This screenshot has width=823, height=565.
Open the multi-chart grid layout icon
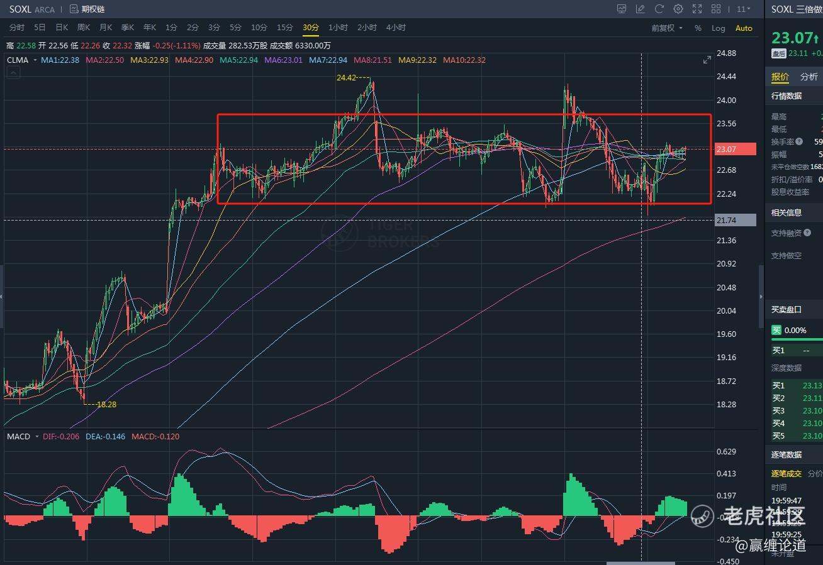pyautogui.click(x=716, y=9)
